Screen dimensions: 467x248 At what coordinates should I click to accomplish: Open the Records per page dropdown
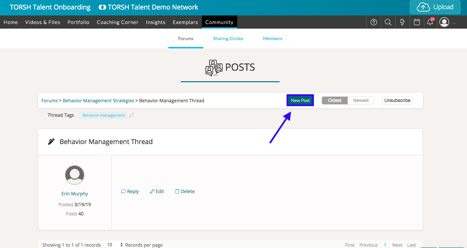[x=114, y=245]
